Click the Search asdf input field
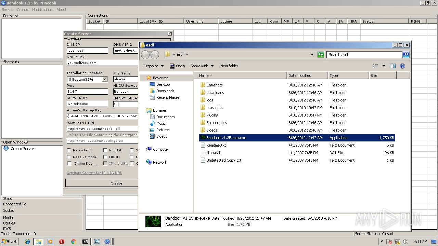 (x=364, y=55)
